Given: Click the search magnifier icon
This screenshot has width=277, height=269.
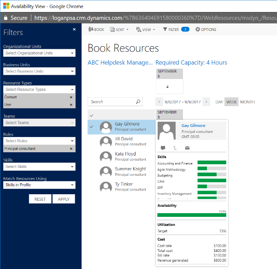Looking at the screenshot, I should point(138,102).
